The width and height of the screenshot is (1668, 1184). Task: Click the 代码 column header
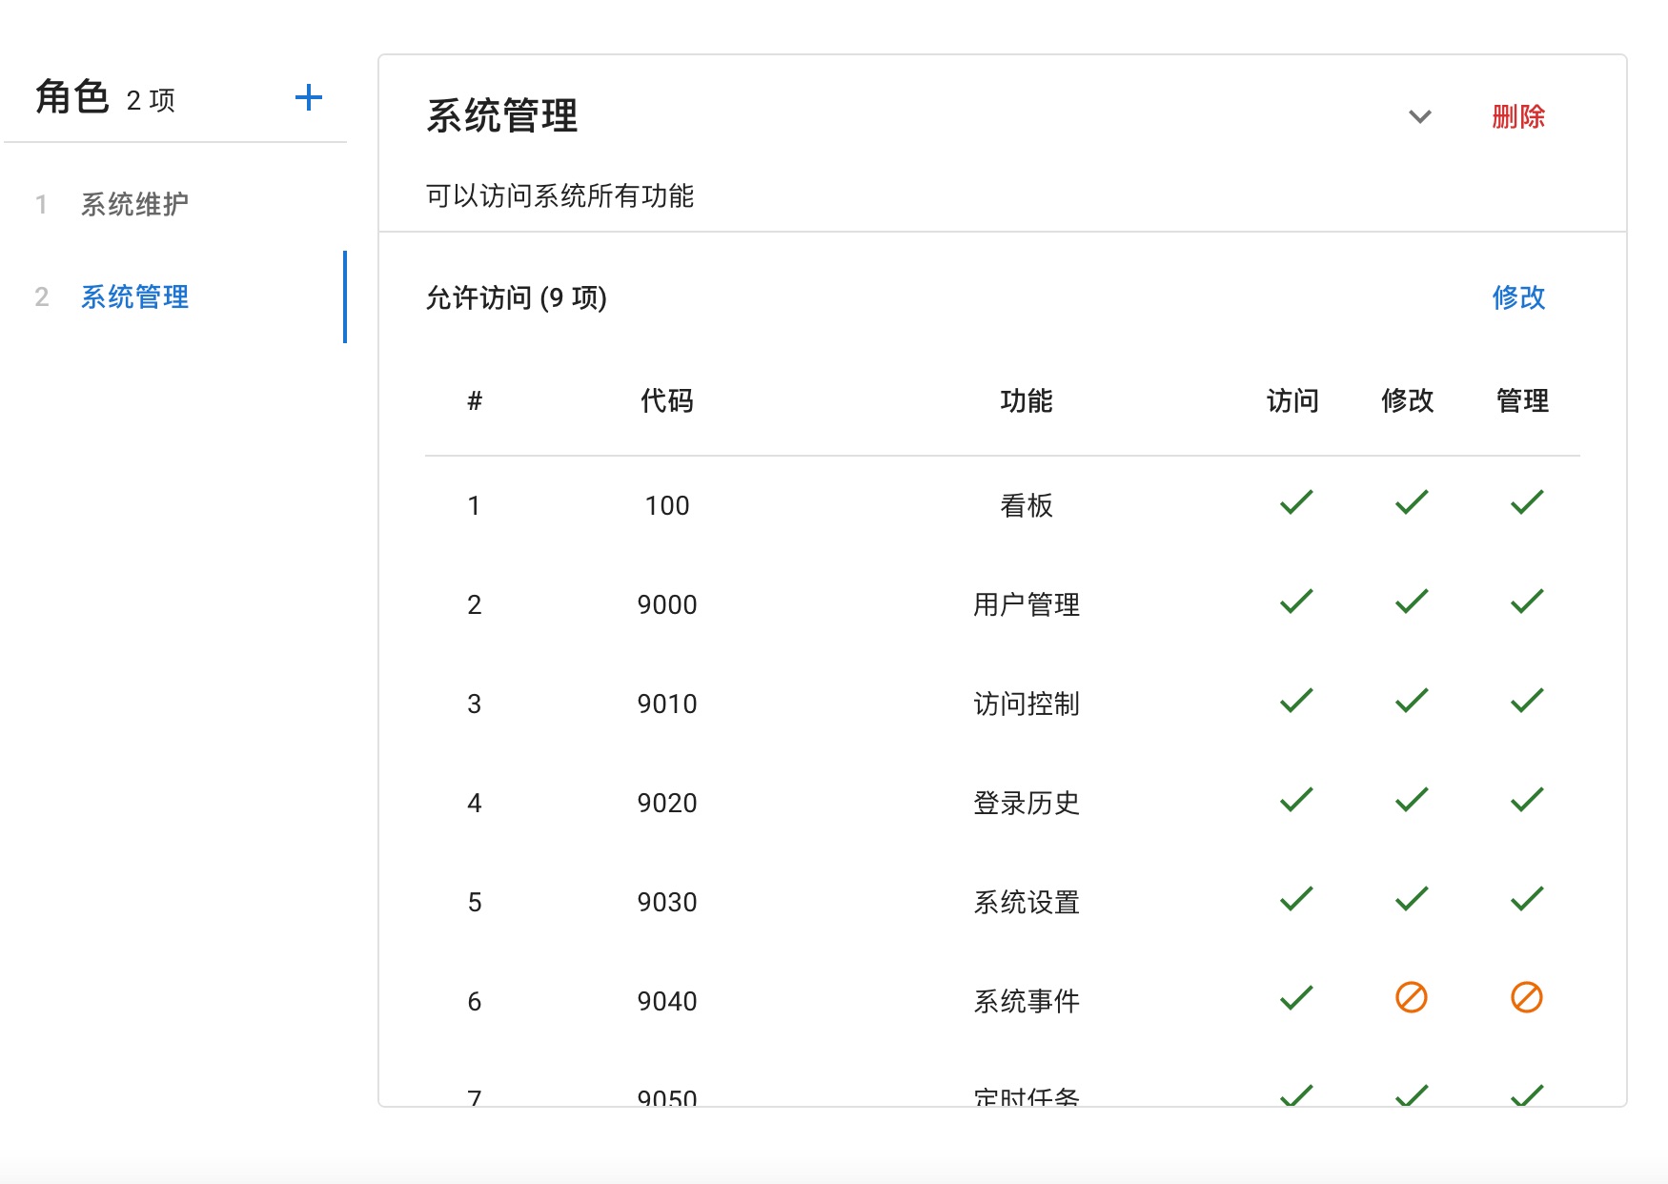pyautogui.click(x=667, y=400)
